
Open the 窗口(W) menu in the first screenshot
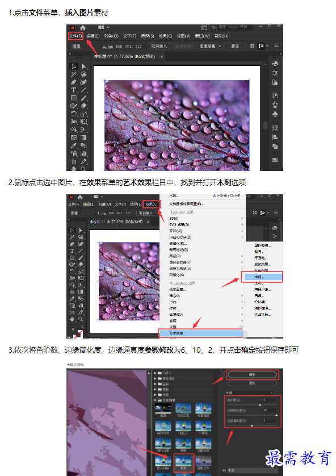click(x=202, y=36)
